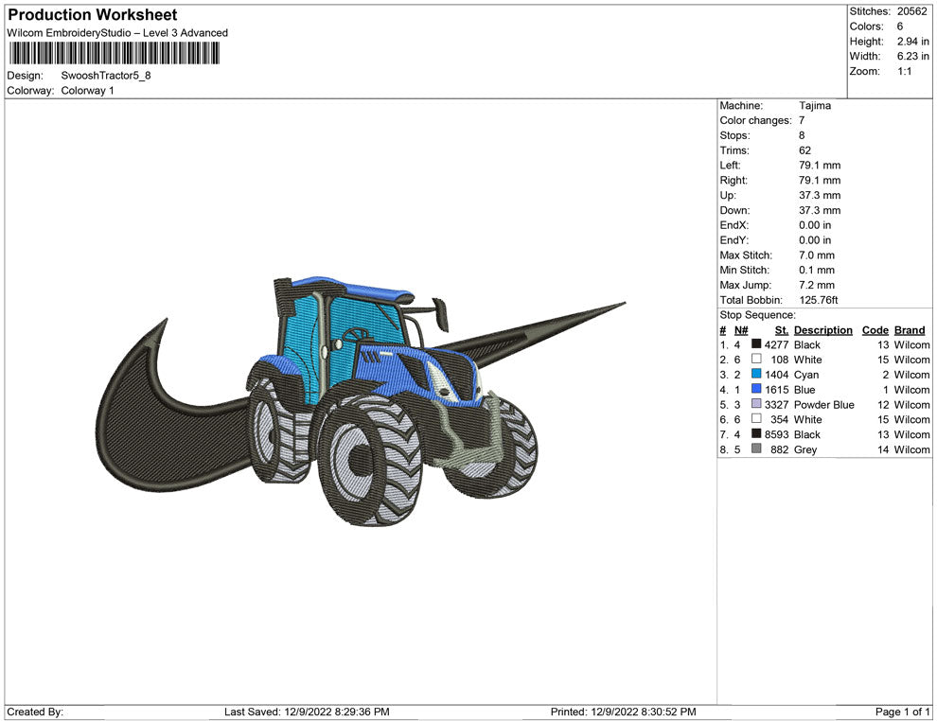Click the 'St.' column header

(x=782, y=329)
